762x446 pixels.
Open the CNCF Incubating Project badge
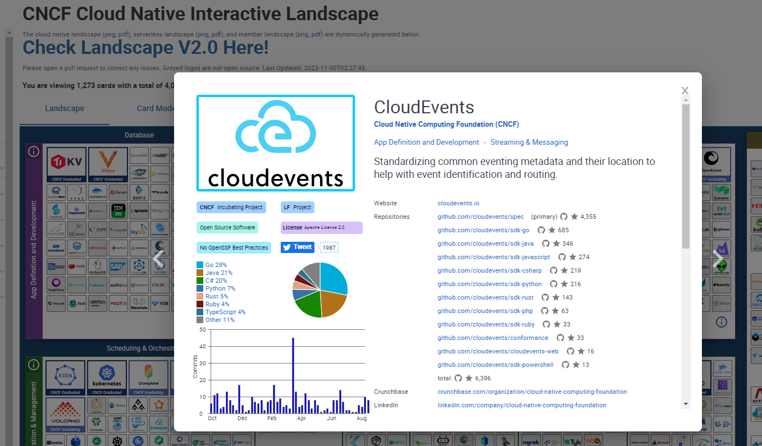tap(231, 207)
